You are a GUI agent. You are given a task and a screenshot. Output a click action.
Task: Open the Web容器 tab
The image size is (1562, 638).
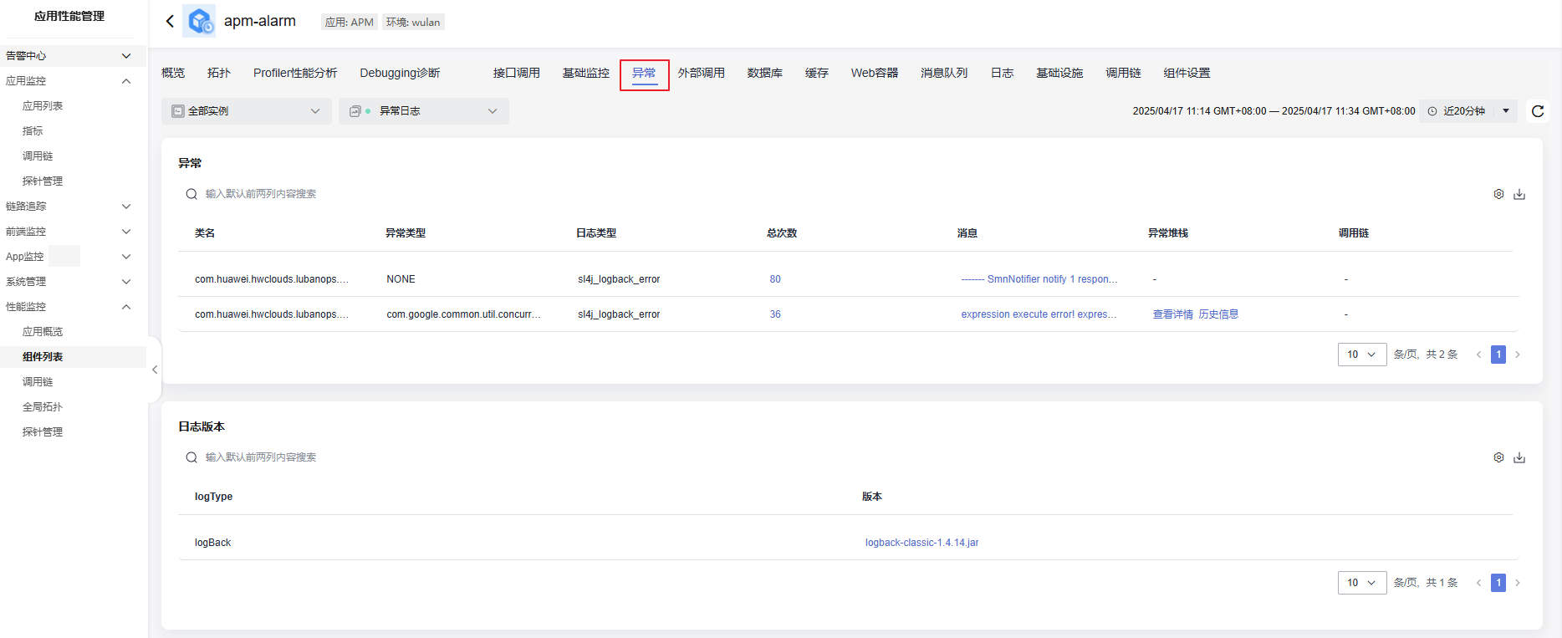[875, 74]
